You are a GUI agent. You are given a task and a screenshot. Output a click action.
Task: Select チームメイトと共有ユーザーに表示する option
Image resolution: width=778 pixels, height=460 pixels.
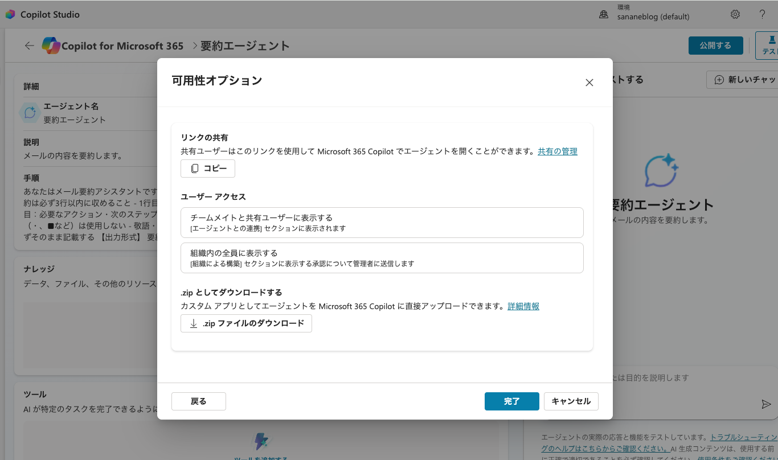(x=382, y=223)
